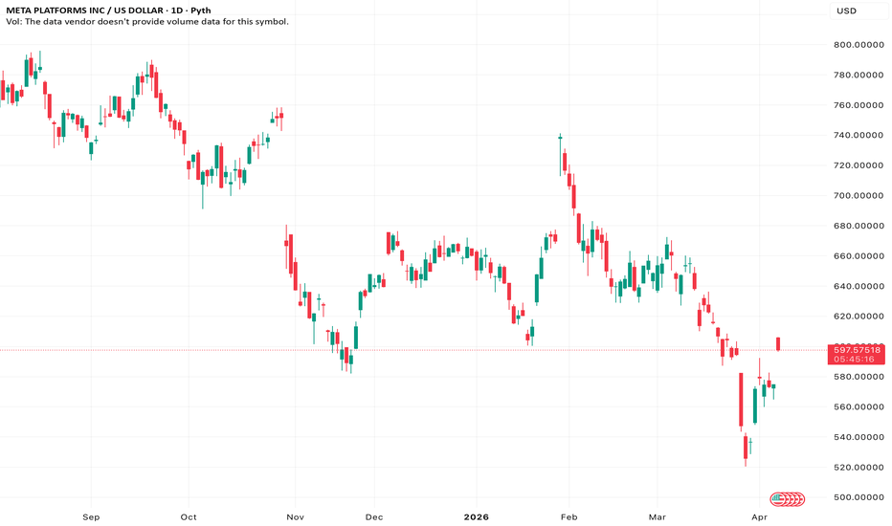Open the USD currency selector
The height and width of the screenshot is (526, 892).
(859, 11)
